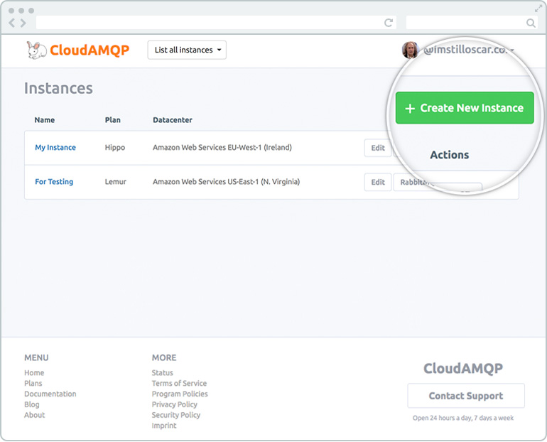Select the US-East-1 (N. Virginia) datacenter cell
The height and width of the screenshot is (442, 547).
(227, 182)
